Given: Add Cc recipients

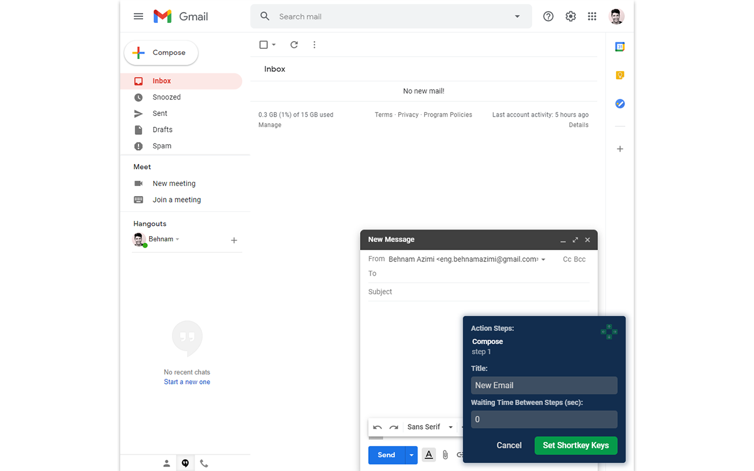Looking at the screenshot, I should click(567, 259).
